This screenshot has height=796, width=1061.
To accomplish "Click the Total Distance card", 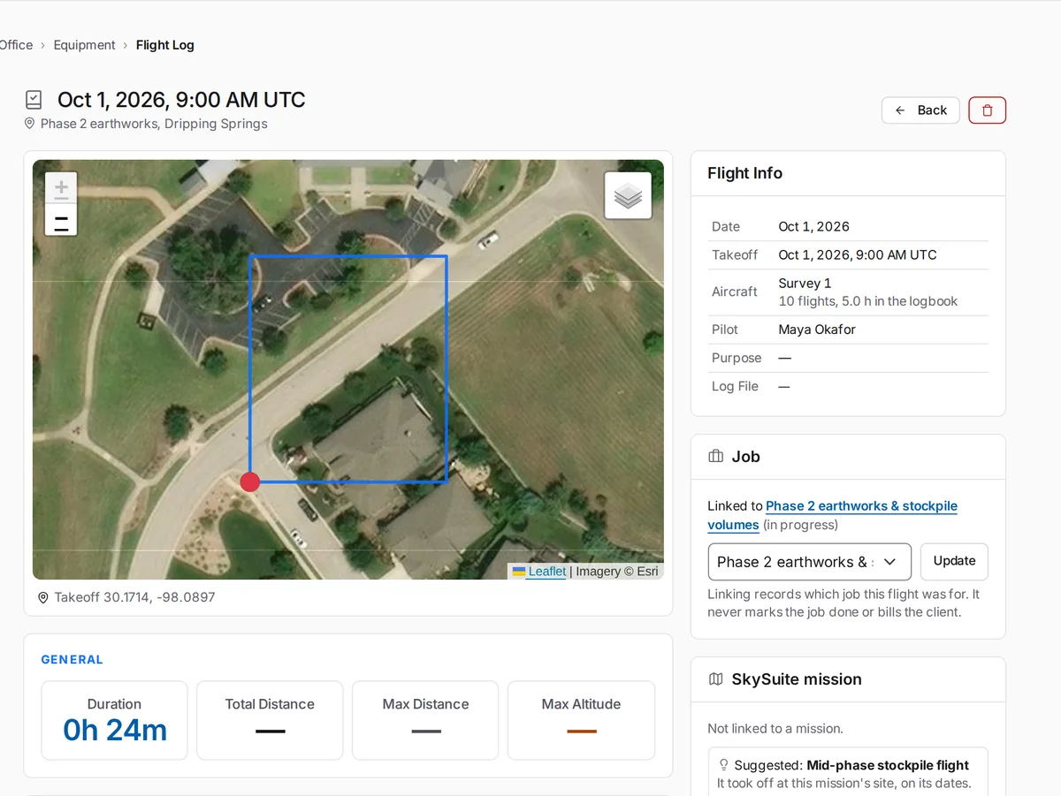I will (x=270, y=720).
